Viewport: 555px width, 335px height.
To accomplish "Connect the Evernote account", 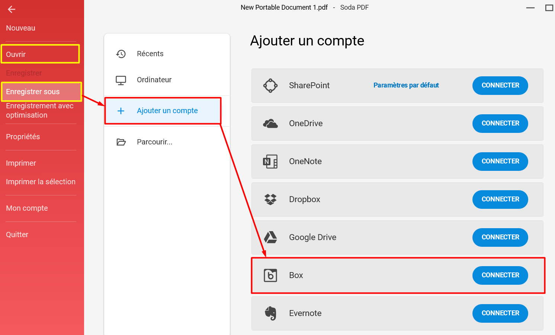I will tap(500, 313).
